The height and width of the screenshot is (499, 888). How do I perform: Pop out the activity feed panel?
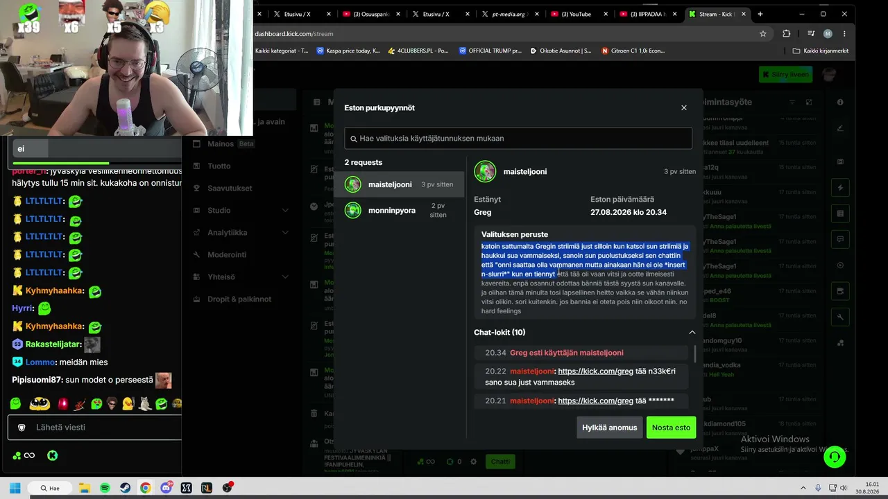809,103
